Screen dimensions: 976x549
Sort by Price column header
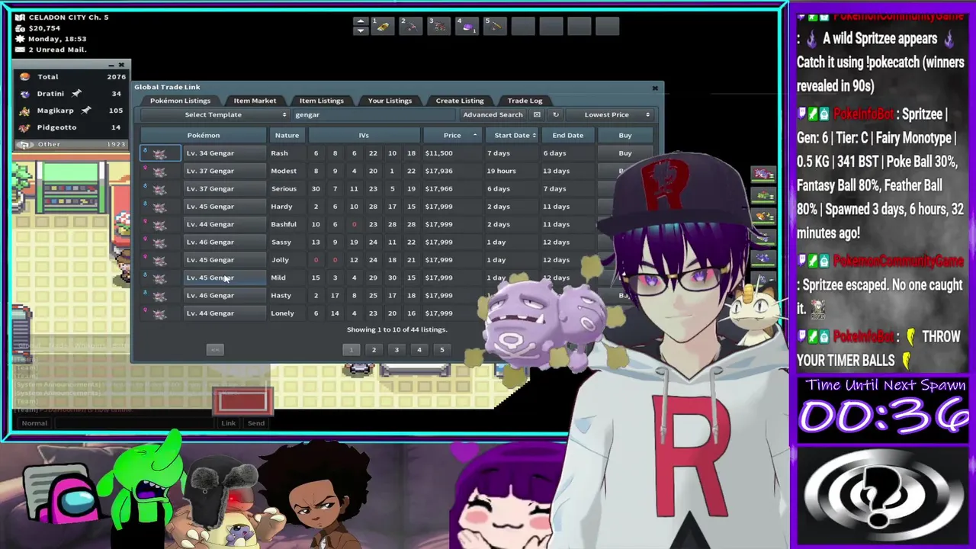(452, 135)
